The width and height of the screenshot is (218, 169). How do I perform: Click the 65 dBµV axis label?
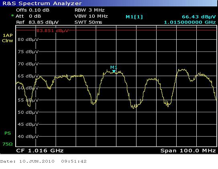[x=28, y=76]
